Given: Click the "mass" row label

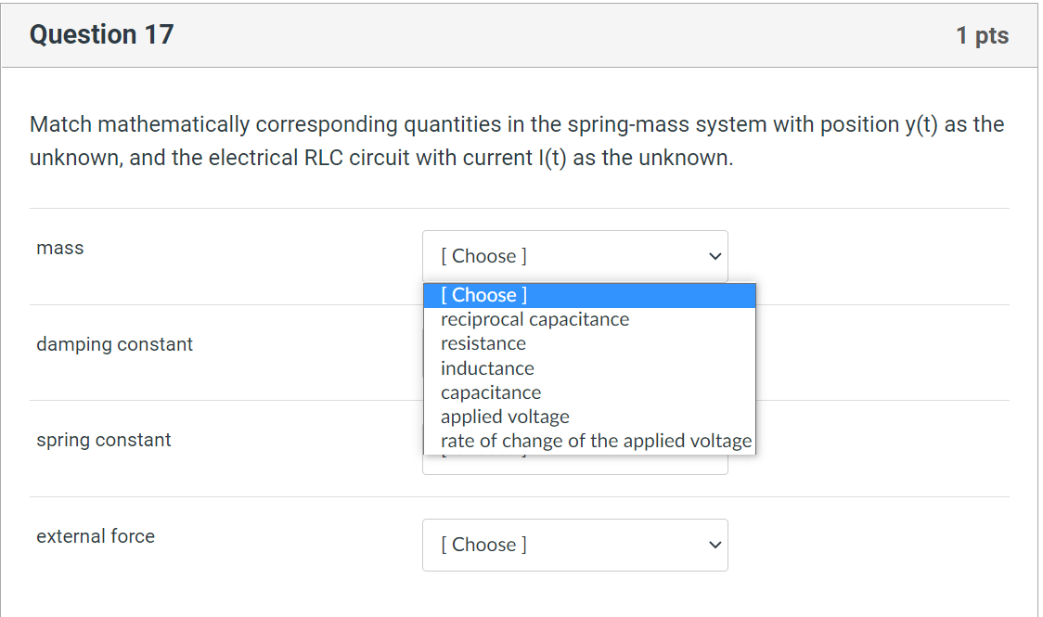Looking at the screenshot, I should 59,248.
